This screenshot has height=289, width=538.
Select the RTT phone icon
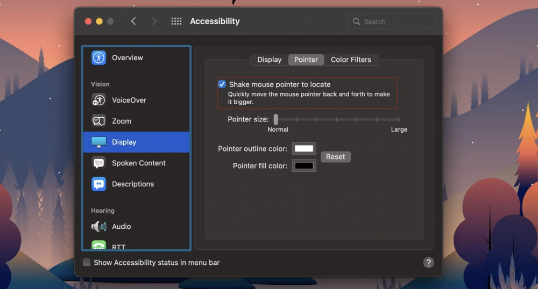click(98, 245)
